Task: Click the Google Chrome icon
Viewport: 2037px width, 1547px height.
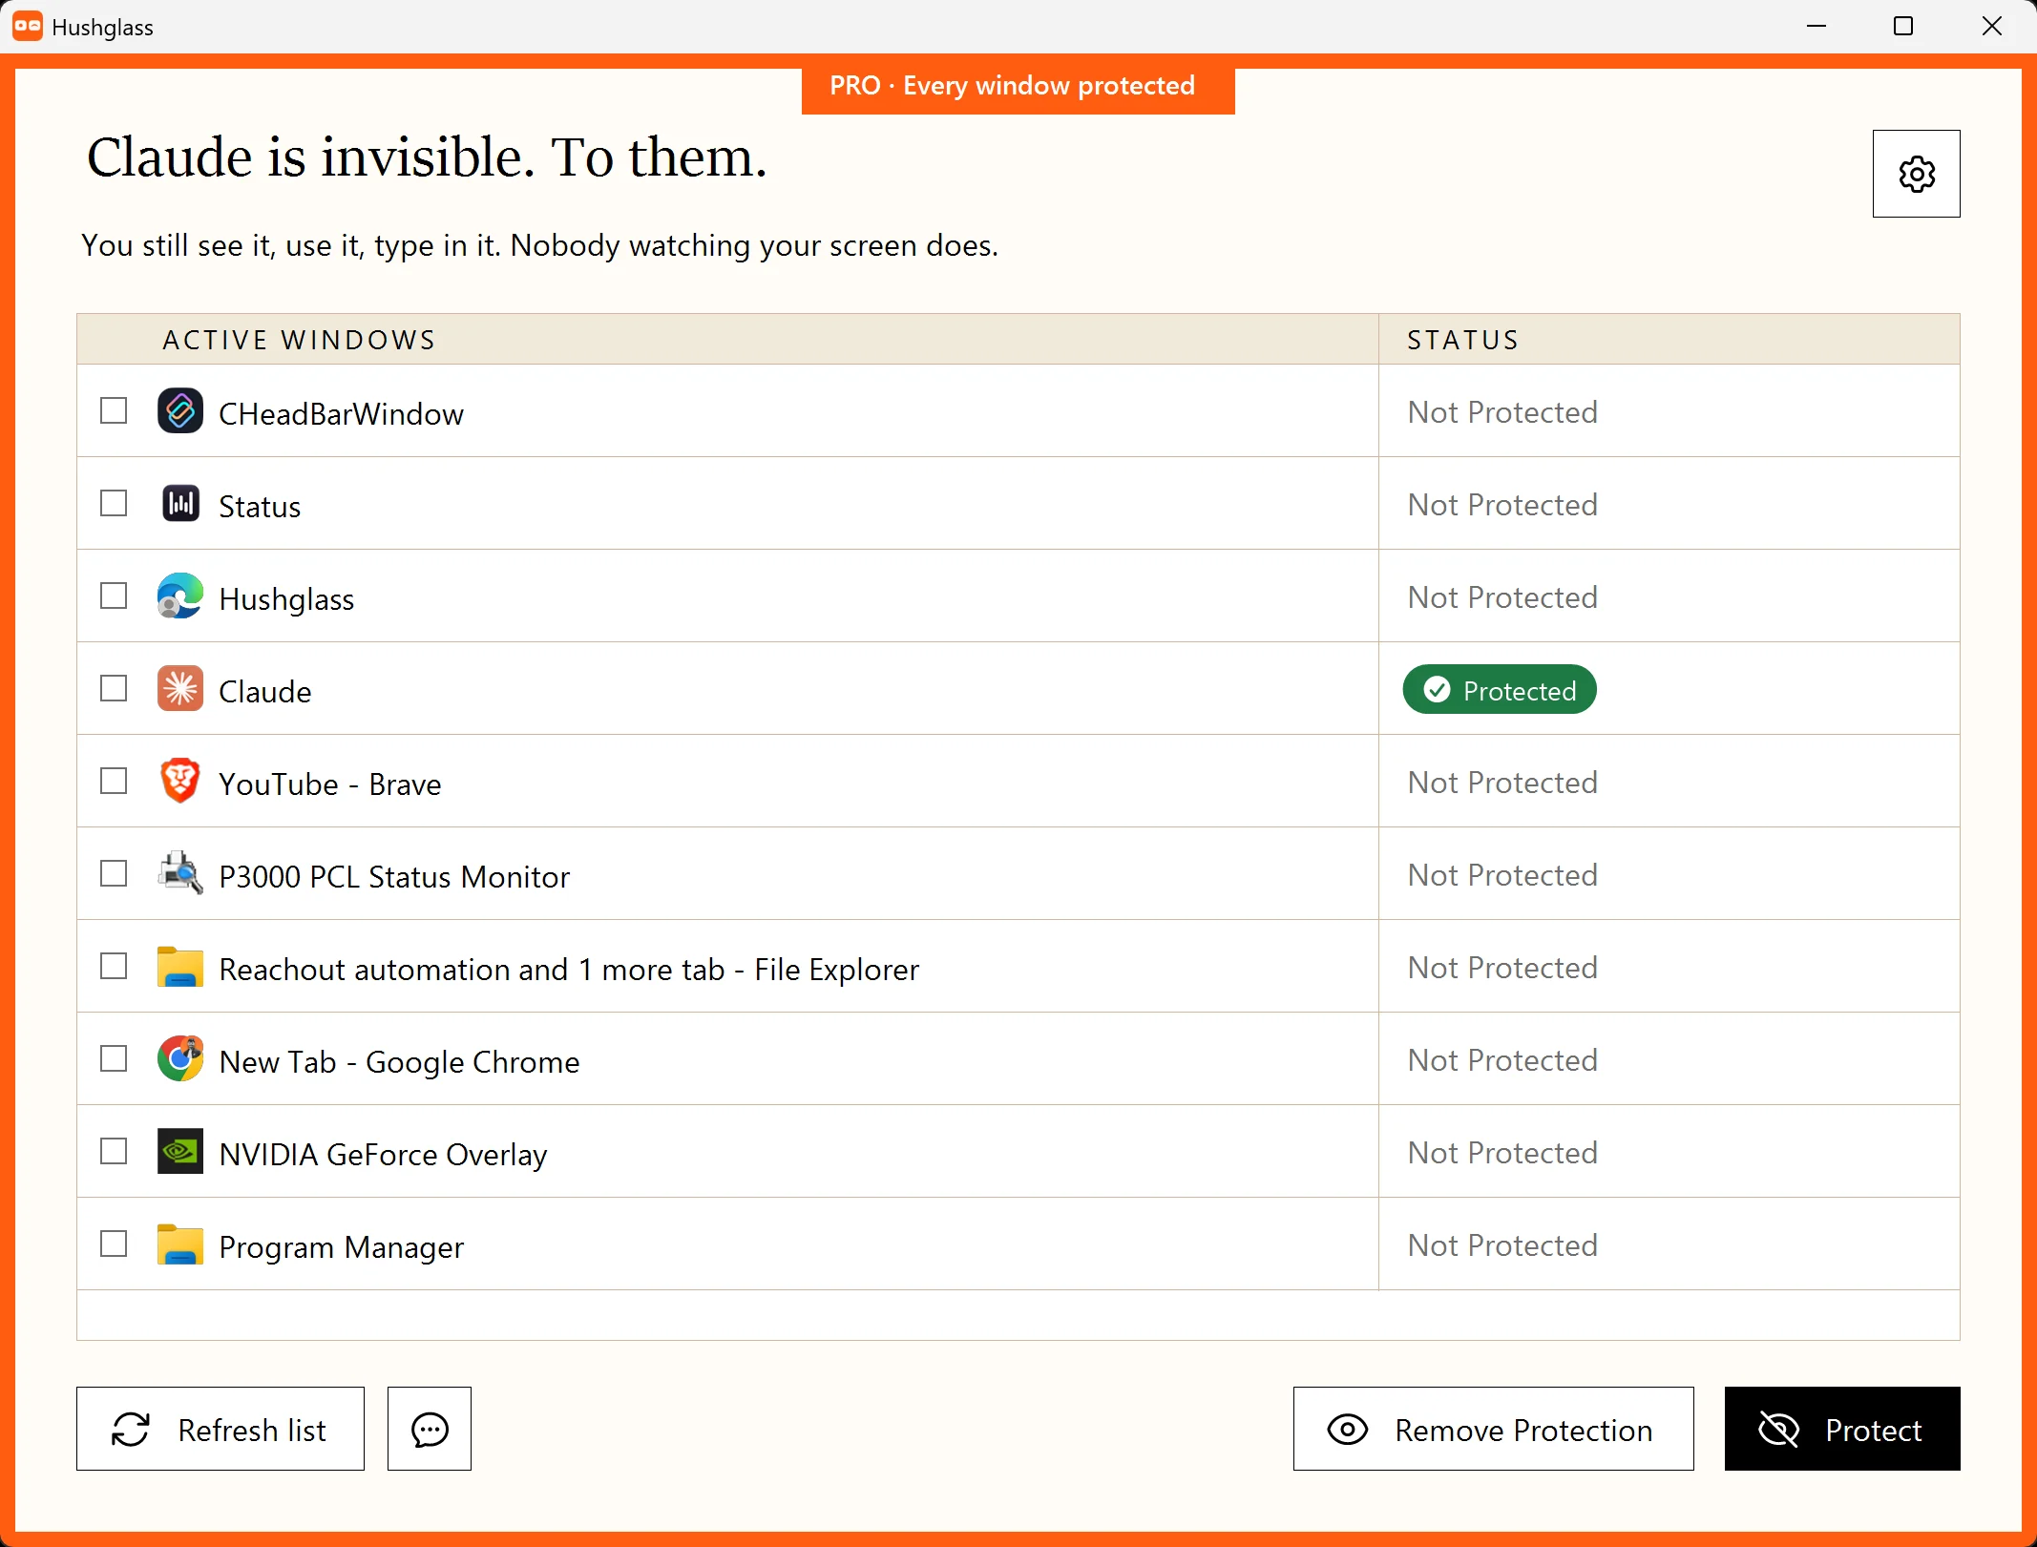Action: click(180, 1059)
